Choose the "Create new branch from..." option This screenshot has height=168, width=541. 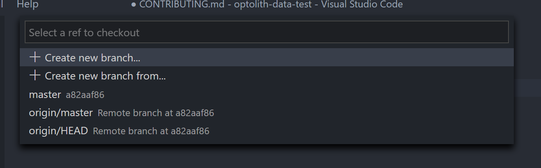267,75
